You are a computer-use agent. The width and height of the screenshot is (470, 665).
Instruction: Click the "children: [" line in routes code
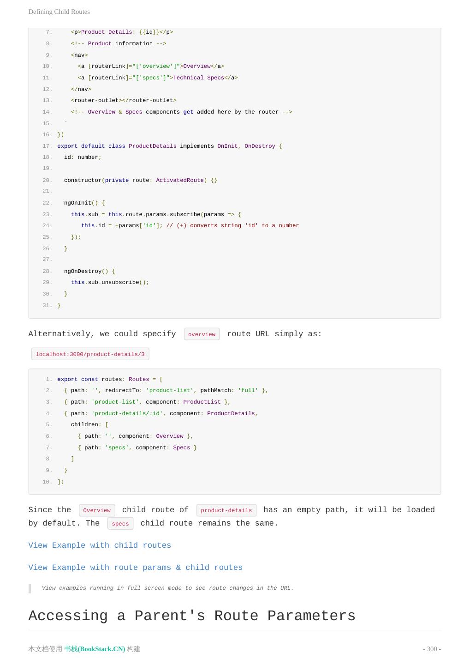(x=89, y=424)
